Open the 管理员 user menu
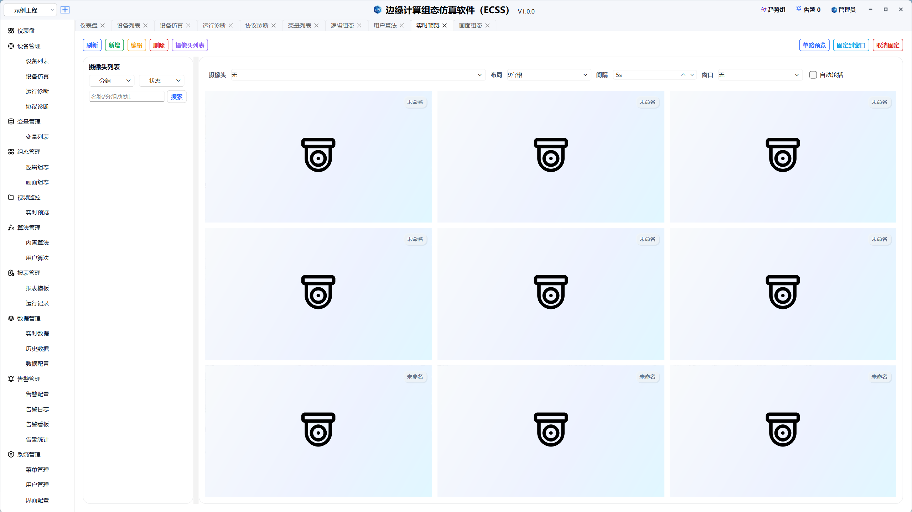This screenshot has height=512, width=912. coord(843,10)
